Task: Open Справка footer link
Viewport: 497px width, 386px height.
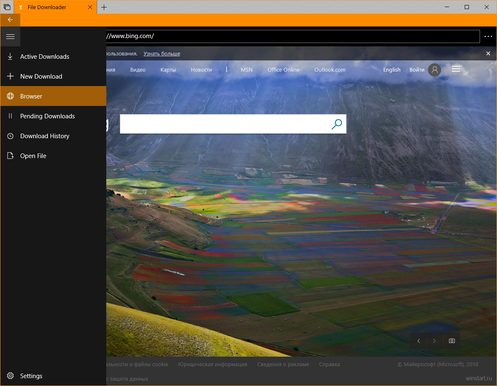Action: [x=330, y=364]
